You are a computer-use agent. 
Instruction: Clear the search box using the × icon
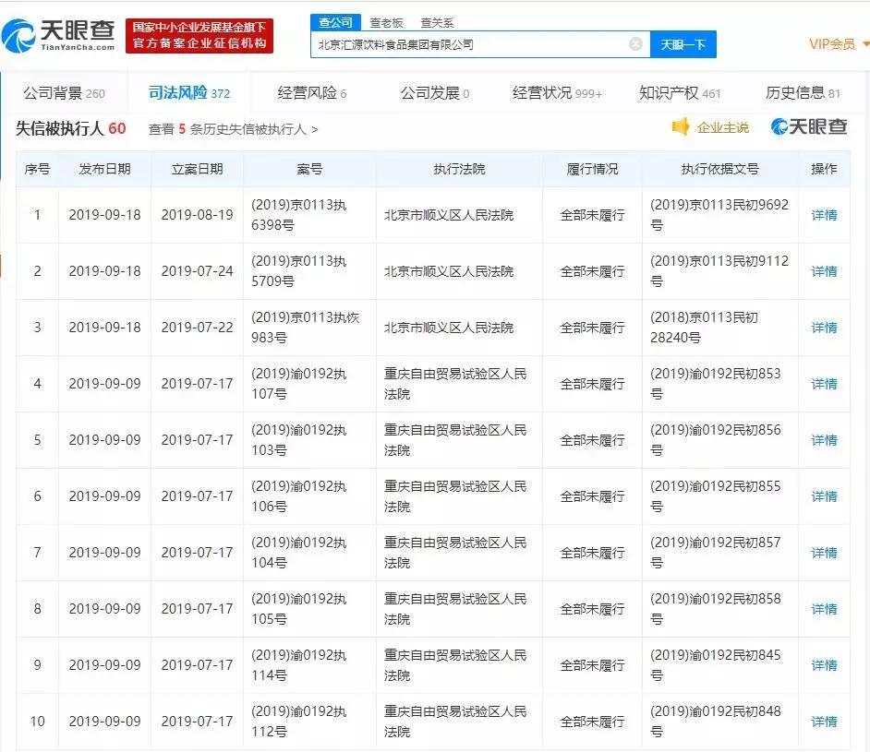pyautogui.click(x=635, y=44)
